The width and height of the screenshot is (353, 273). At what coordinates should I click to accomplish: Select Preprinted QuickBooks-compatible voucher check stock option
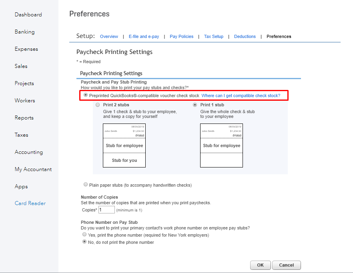(x=86, y=96)
